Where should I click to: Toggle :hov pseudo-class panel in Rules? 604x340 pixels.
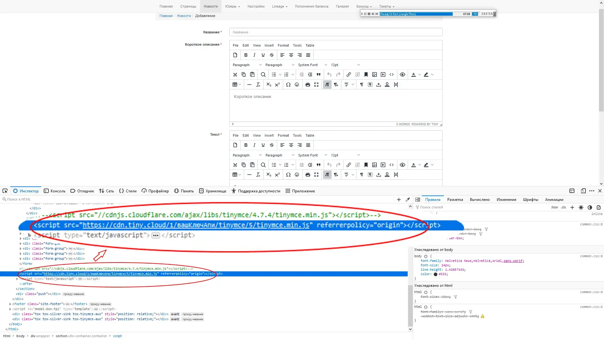(x=554, y=207)
